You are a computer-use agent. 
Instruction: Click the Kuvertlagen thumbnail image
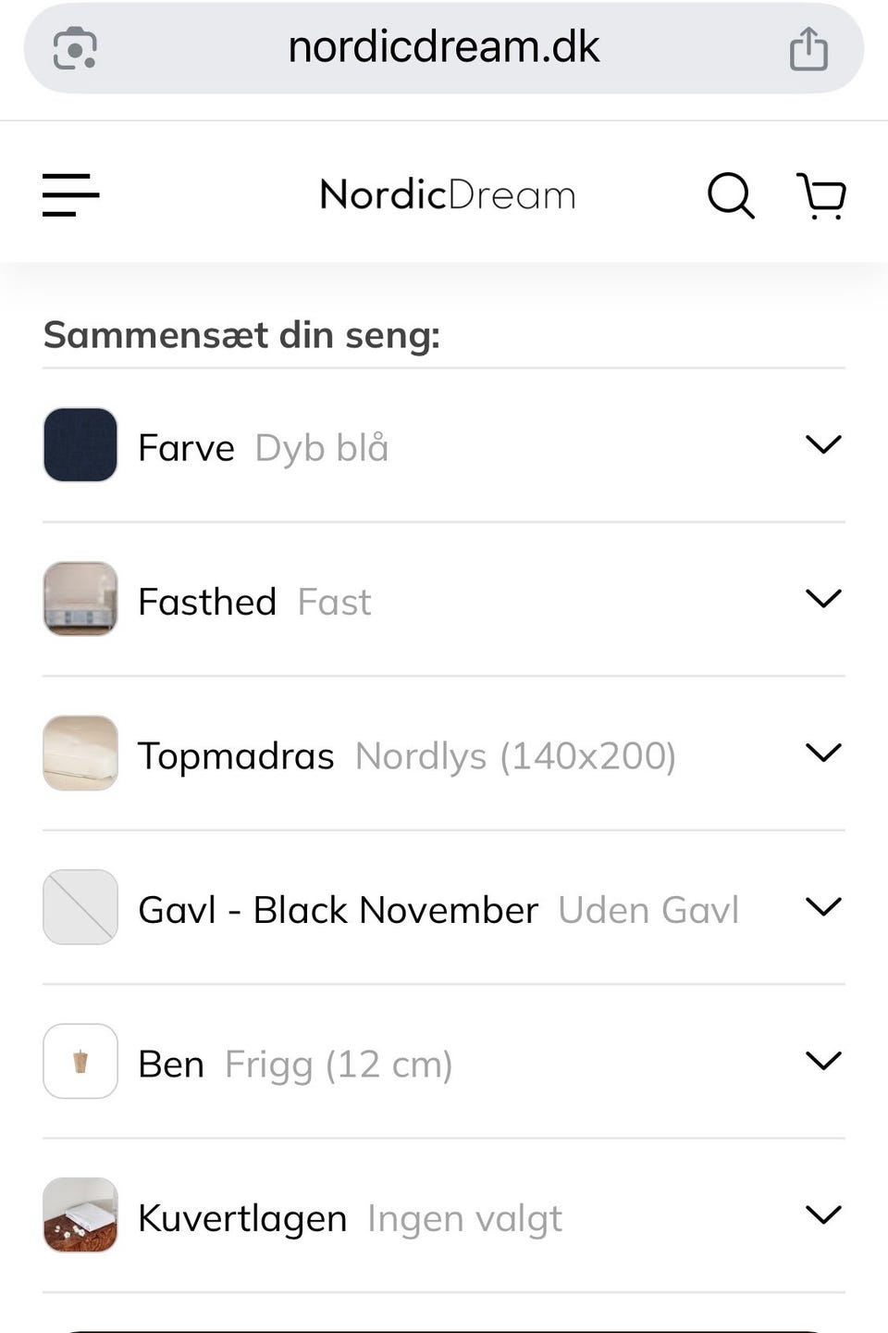click(x=80, y=1215)
